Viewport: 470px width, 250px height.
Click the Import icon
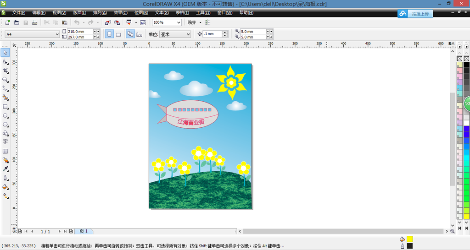[108, 22]
